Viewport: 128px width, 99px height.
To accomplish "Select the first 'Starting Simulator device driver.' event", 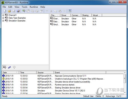I will pyautogui.click(x=63, y=88).
